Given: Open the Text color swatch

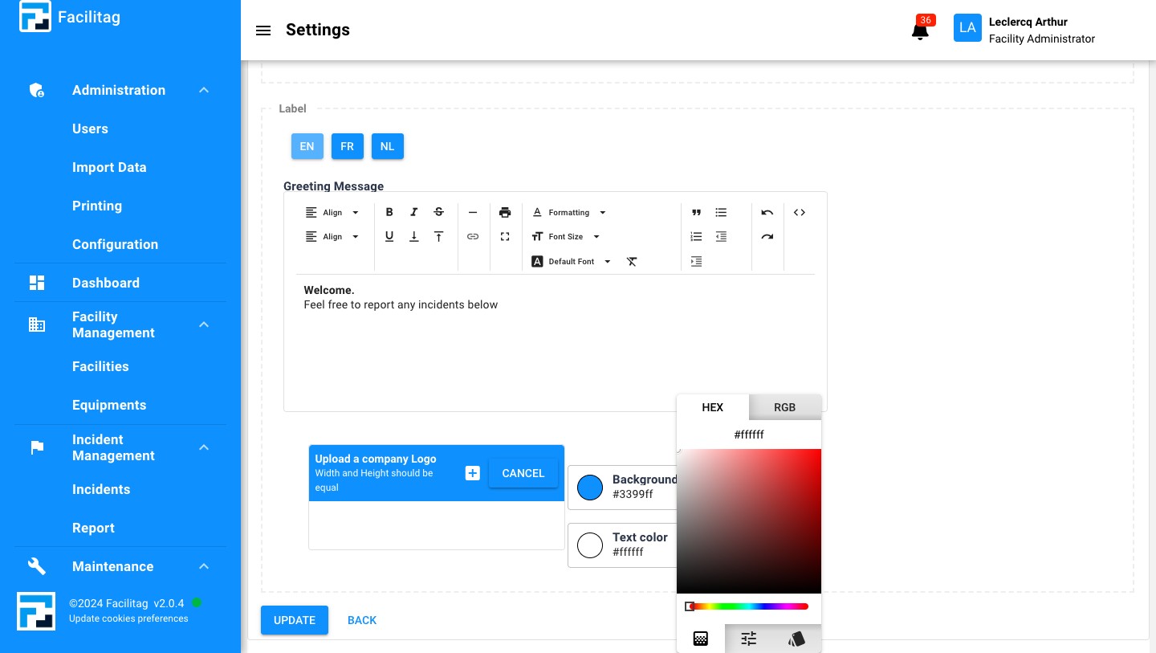Looking at the screenshot, I should [590, 545].
